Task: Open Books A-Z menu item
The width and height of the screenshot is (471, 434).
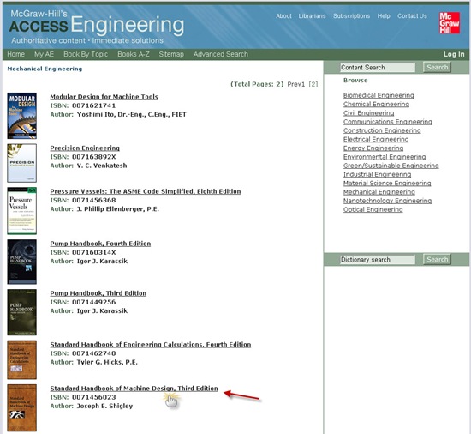Action: tap(133, 54)
